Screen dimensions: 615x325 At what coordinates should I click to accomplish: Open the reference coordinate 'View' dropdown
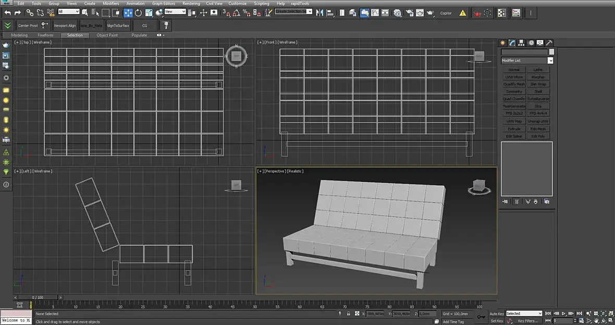pos(175,11)
